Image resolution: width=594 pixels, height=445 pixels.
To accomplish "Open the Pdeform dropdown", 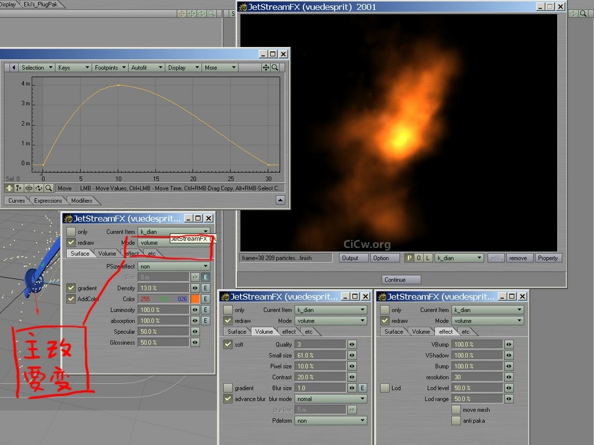I will tap(331, 421).
